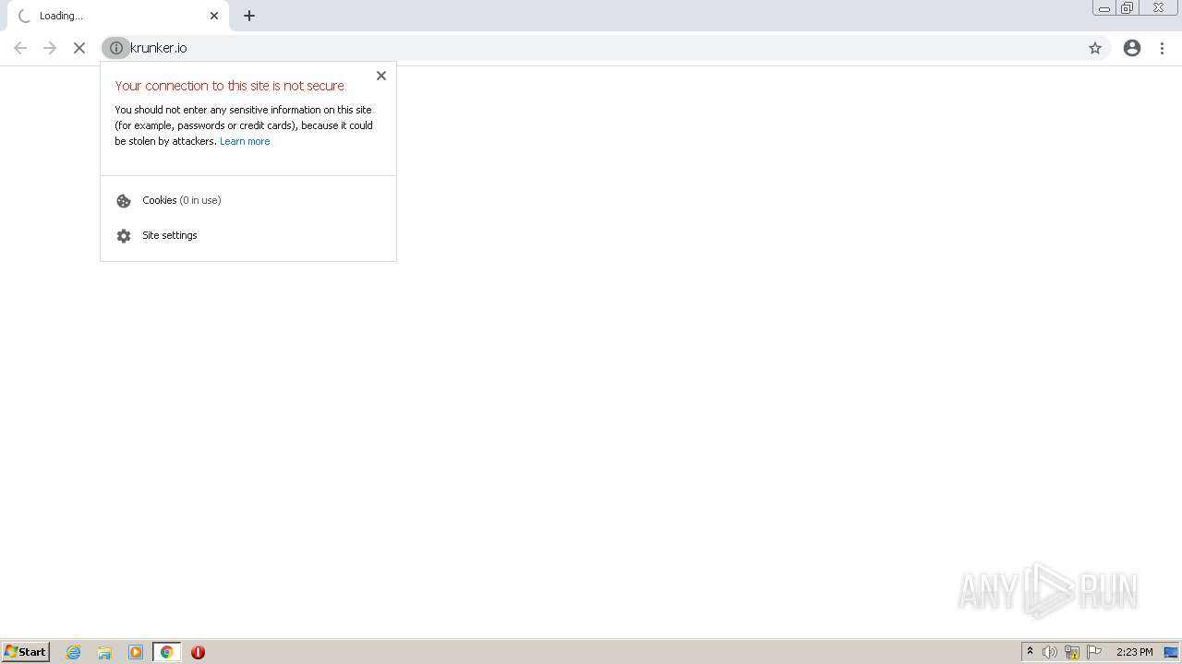
Task: Click the cookie icon in popup
Action: pos(124,201)
